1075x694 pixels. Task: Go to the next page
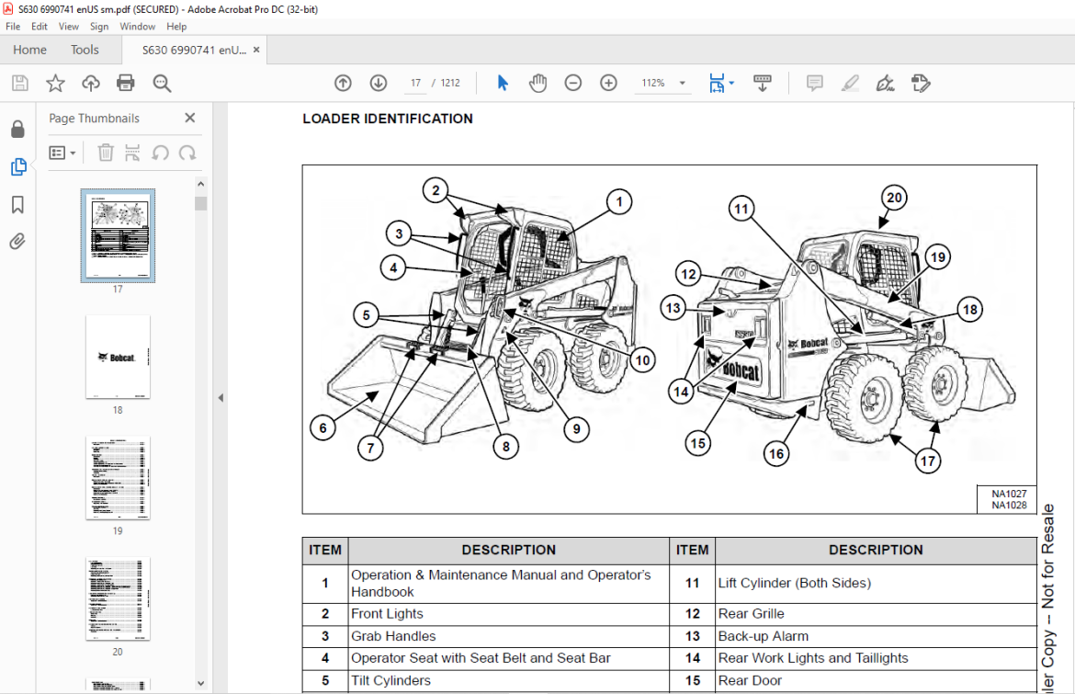[x=379, y=83]
